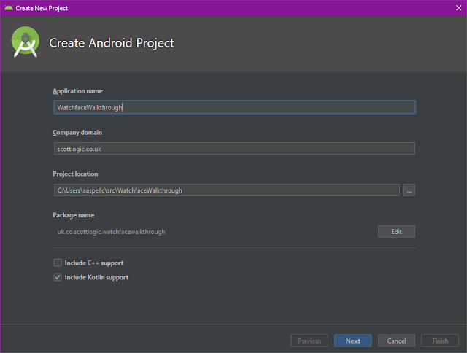The height and width of the screenshot is (353, 467).
Task: Select the Project location path field
Action: (226, 190)
